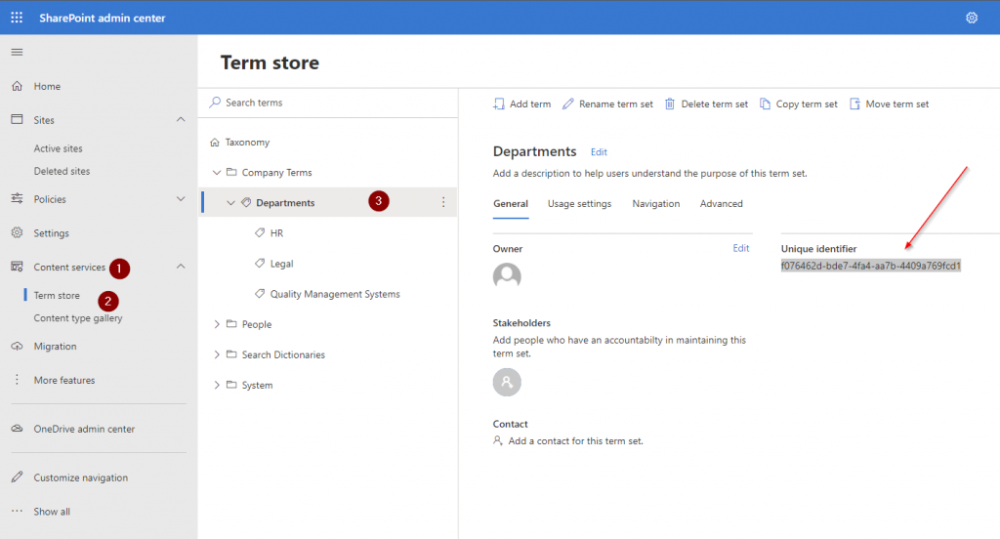This screenshot has height=539, width=1000.
Task: Collapse navigation with hamburger menu icon
Action: [17, 52]
